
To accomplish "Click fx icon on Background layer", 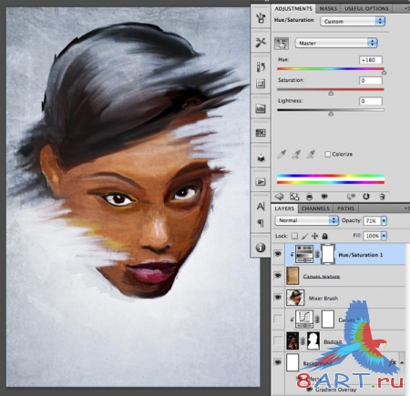I will point(393,362).
